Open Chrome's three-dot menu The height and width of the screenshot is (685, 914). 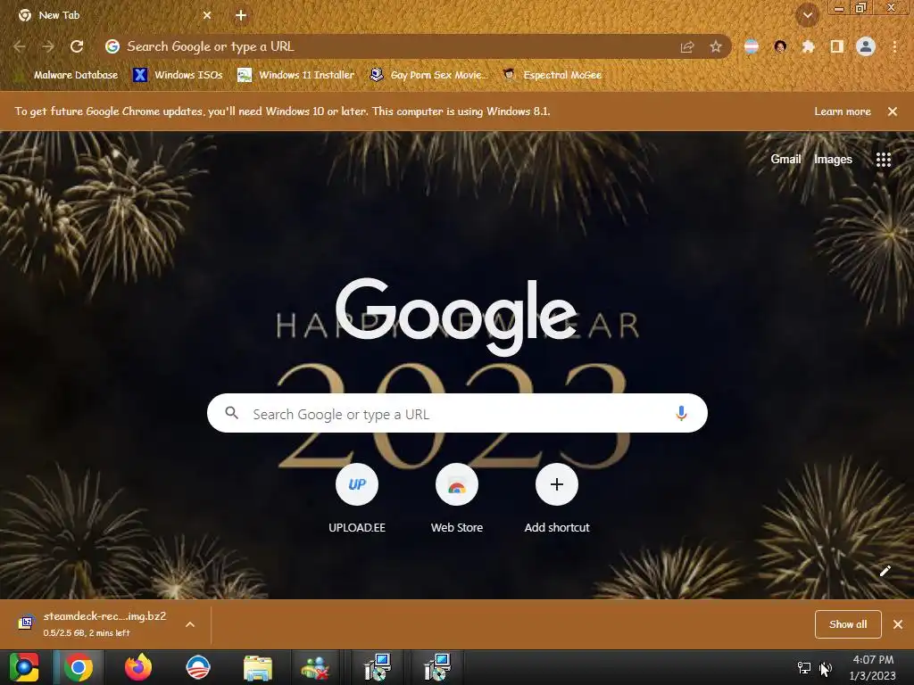click(894, 46)
